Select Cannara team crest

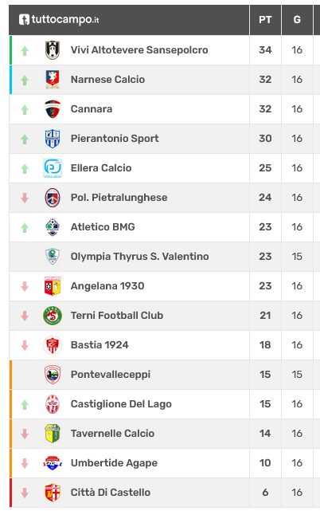[x=53, y=109]
